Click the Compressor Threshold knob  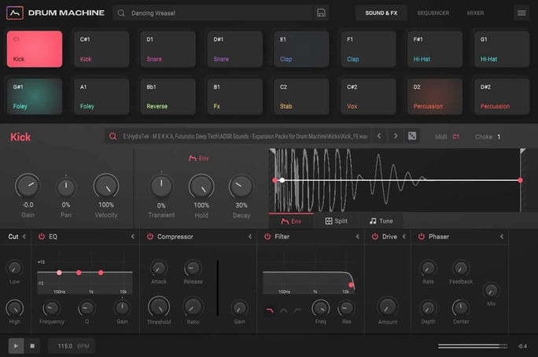pyautogui.click(x=159, y=307)
